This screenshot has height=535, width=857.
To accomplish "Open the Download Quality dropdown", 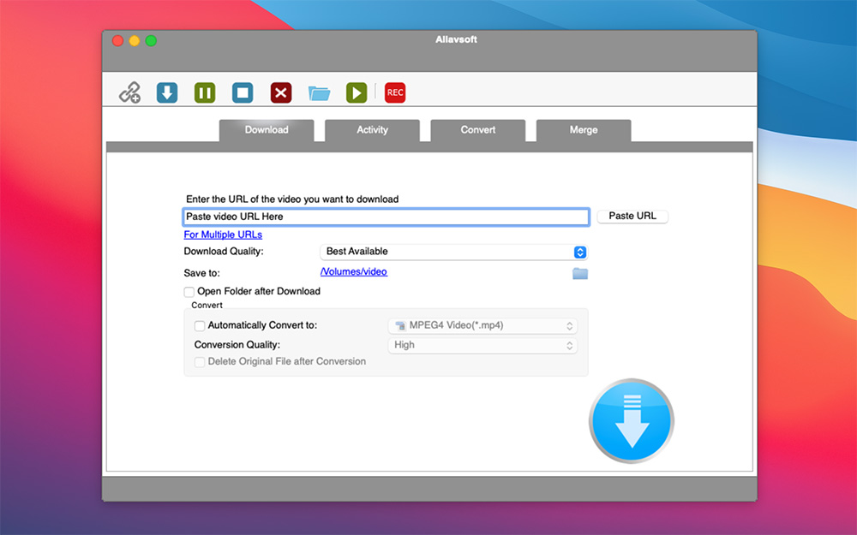I will [x=453, y=252].
